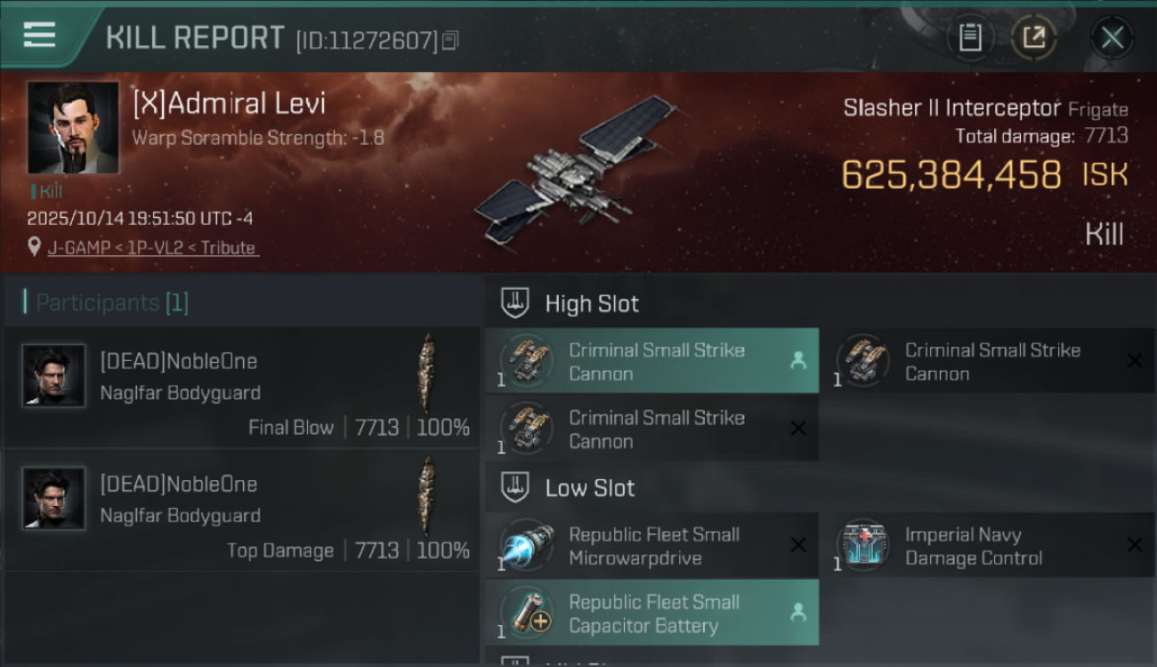1157x667 pixels.
Task: Share the kill report externally
Action: click(1033, 37)
